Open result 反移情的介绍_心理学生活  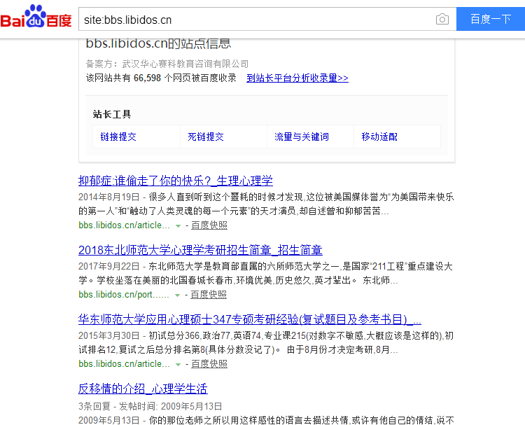[x=143, y=389]
